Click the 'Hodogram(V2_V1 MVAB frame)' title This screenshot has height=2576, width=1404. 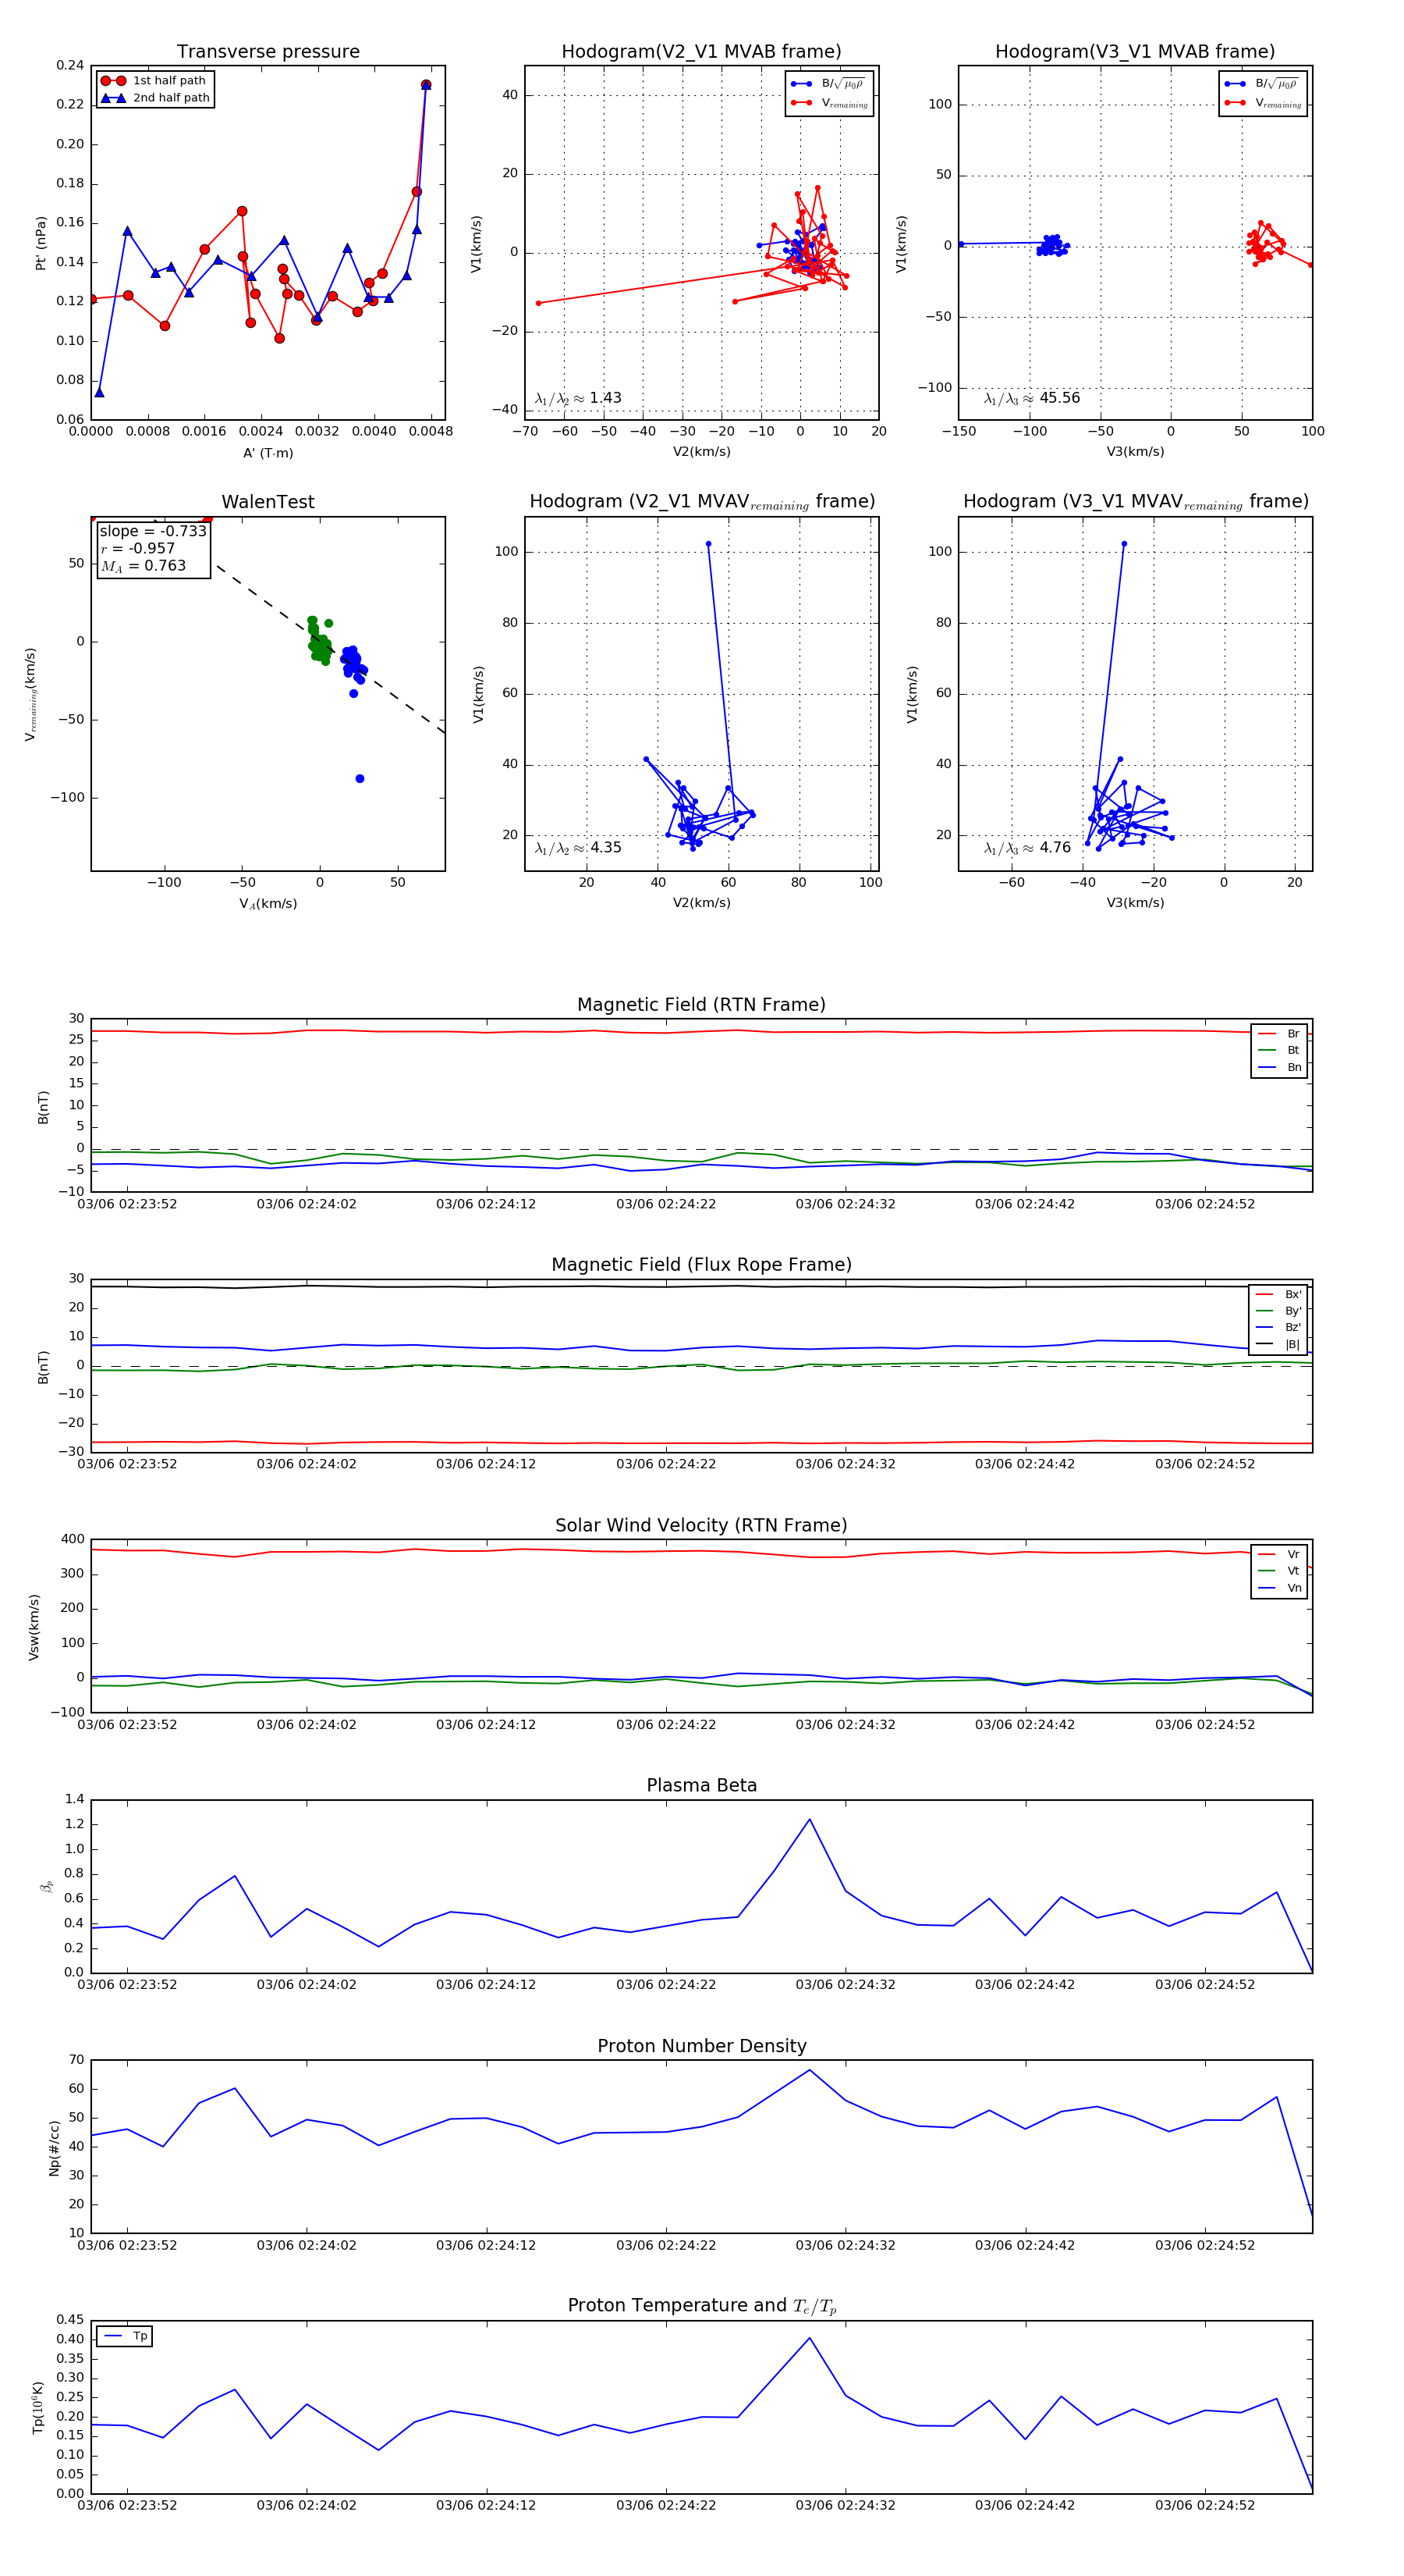[701, 52]
